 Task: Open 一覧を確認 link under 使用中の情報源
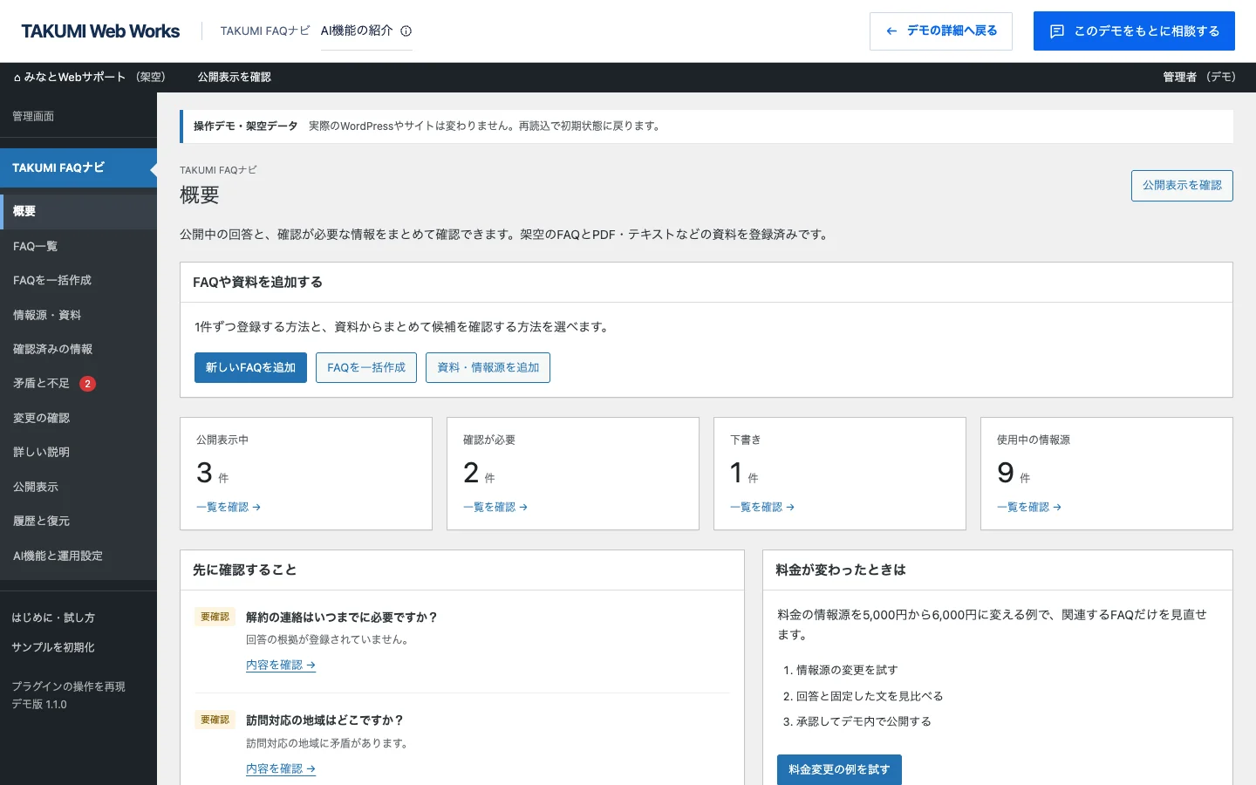[x=1029, y=507]
